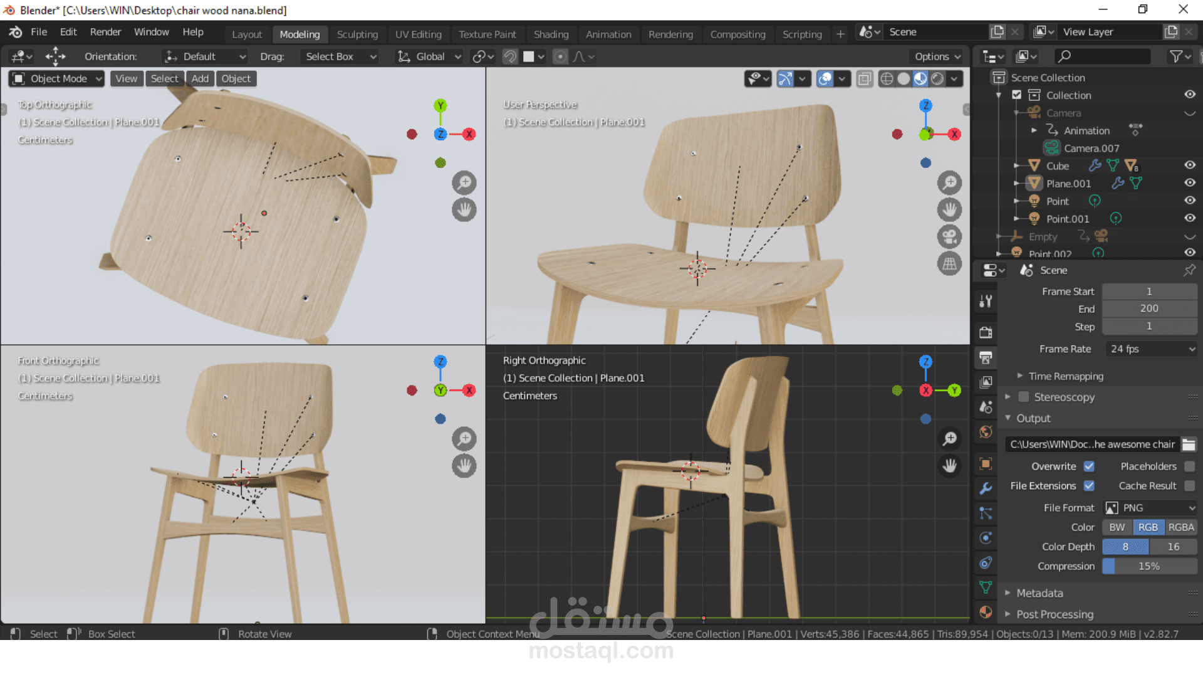Click the Options button in header
This screenshot has height=677, width=1203.
coord(937,56)
